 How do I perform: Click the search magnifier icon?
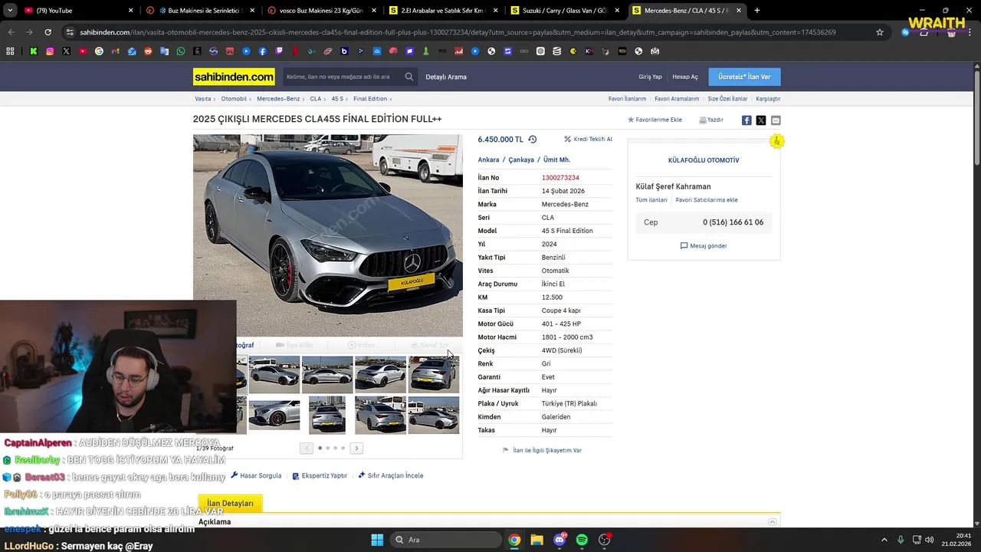(409, 77)
